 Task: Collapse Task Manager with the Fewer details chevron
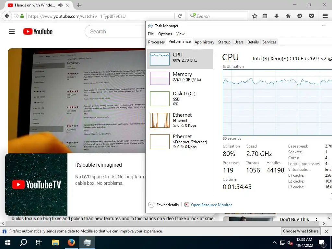(151, 205)
